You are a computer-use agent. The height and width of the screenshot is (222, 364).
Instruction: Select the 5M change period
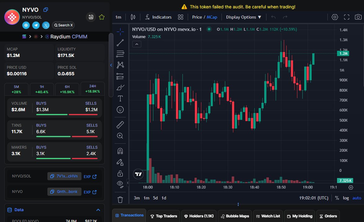16,89
